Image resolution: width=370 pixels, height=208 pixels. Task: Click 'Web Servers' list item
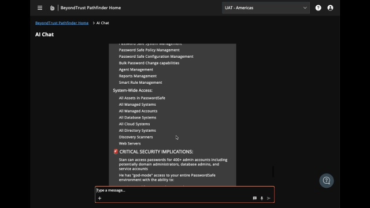point(129,143)
